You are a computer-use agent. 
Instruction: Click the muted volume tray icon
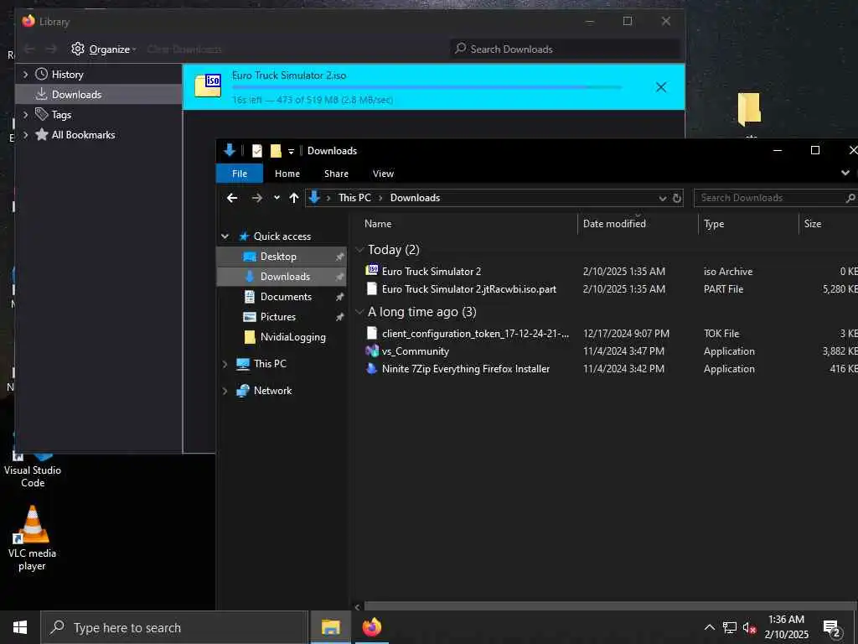[749, 628]
